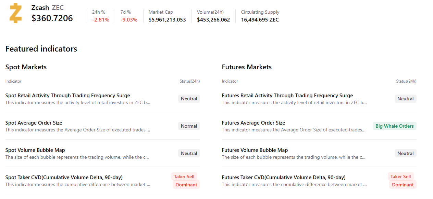
Task: Click the Circulating Supply value
Action: [260, 20]
